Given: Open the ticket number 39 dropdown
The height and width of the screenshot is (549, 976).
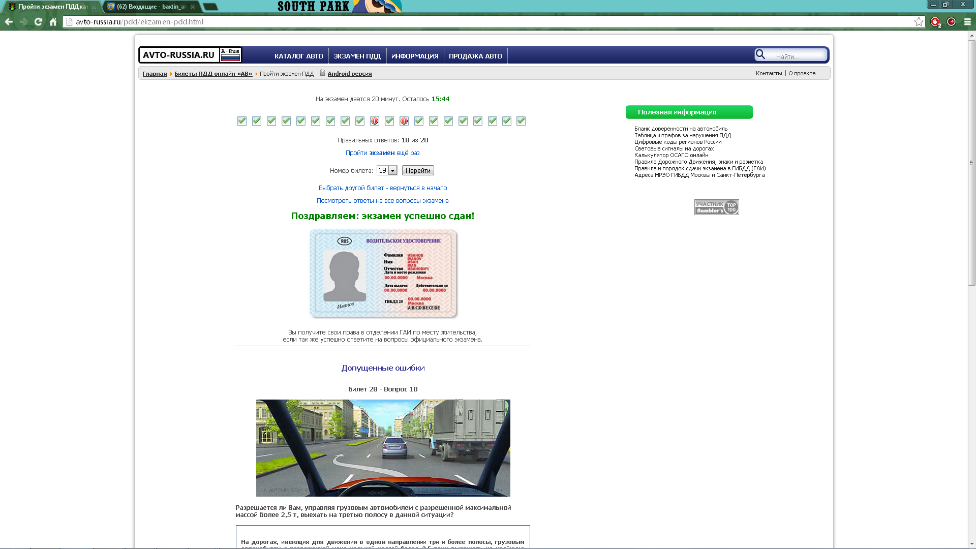Looking at the screenshot, I should tap(387, 170).
